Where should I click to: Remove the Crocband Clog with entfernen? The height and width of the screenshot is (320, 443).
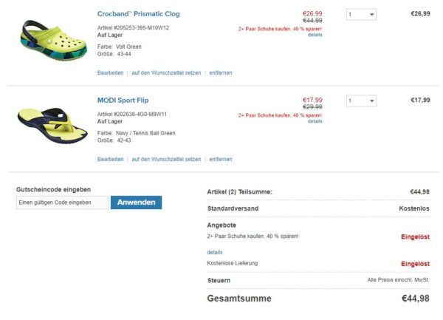[x=220, y=73]
